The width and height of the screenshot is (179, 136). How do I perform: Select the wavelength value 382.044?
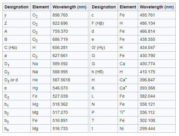(x=147, y=96)
